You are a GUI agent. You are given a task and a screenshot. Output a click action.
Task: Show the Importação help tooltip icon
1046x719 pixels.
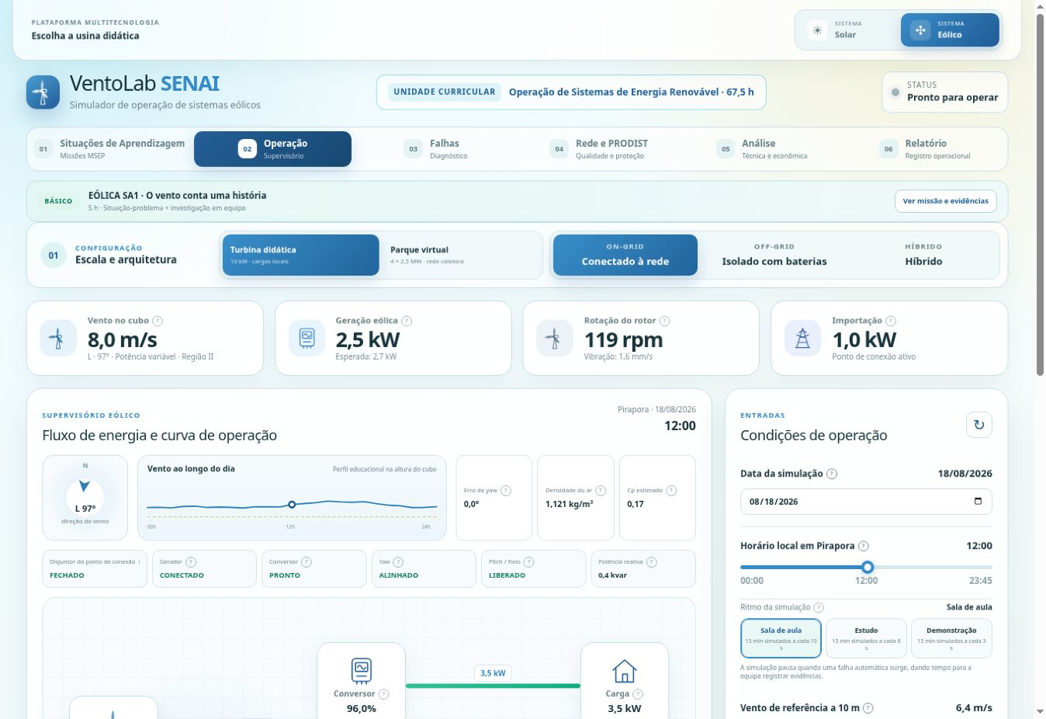click(x=891, y=321)
